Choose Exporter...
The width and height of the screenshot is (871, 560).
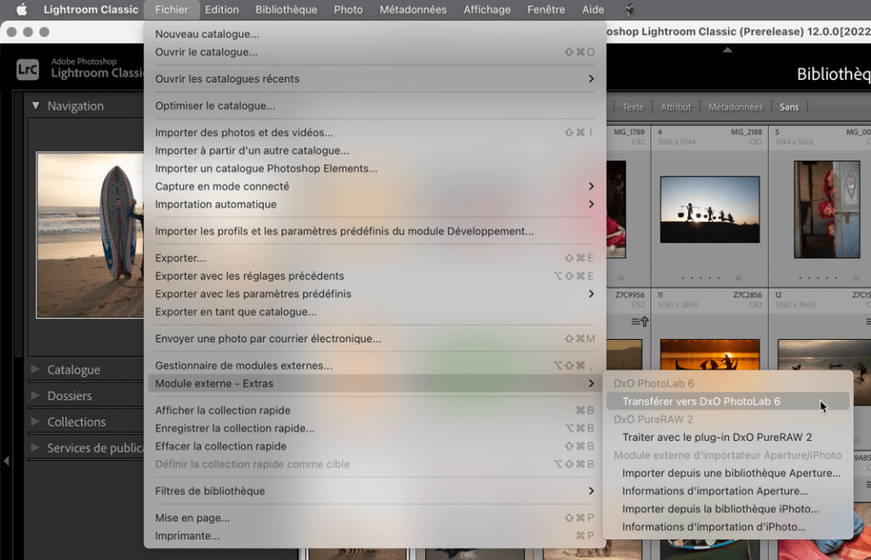(374, 258)
